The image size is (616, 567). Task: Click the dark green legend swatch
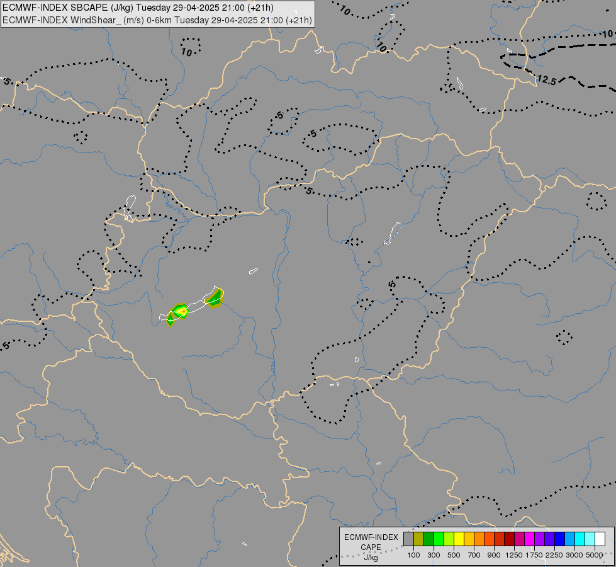[428, 539]
